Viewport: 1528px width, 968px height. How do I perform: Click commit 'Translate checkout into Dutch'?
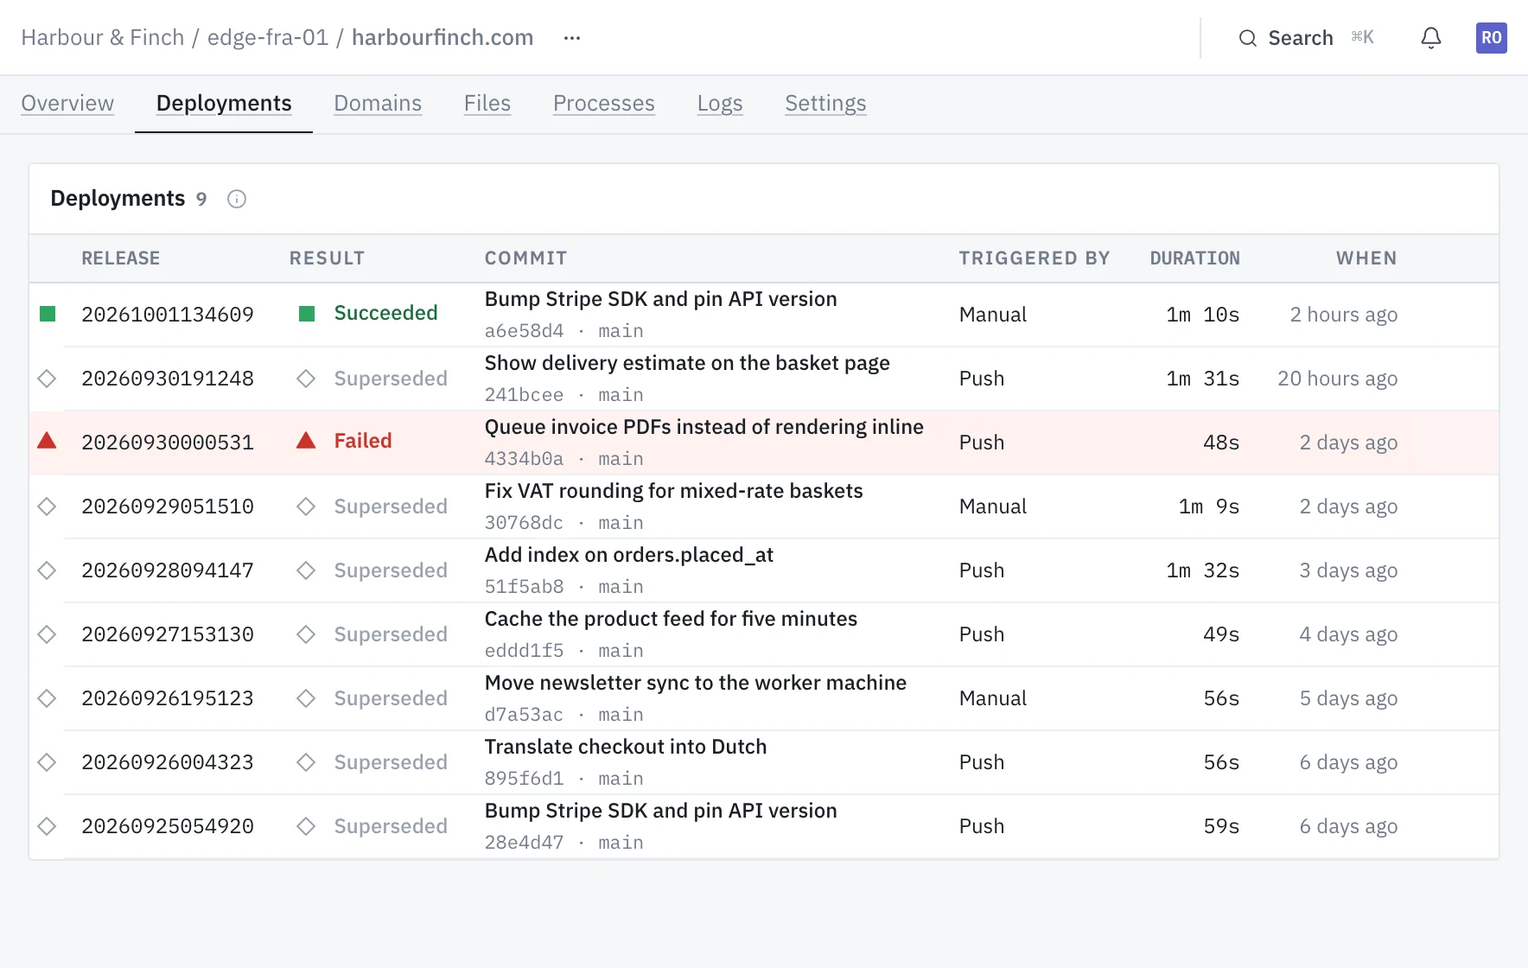coord(625,747)
